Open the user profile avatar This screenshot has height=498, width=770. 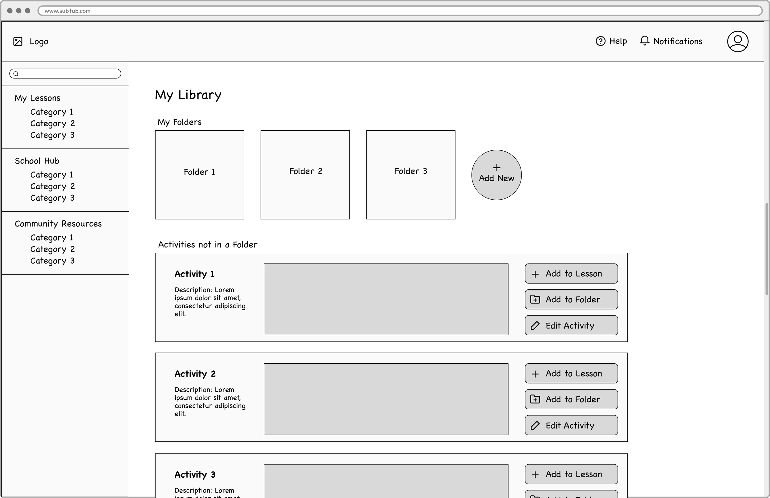[737, 41]
